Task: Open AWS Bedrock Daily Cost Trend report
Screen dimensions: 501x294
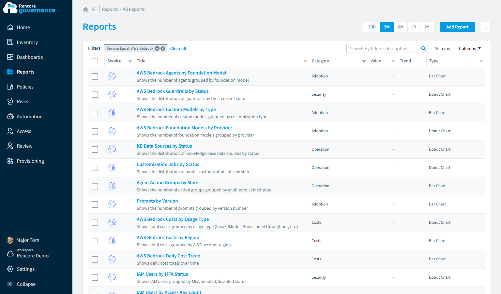Action: coord(168,256)
